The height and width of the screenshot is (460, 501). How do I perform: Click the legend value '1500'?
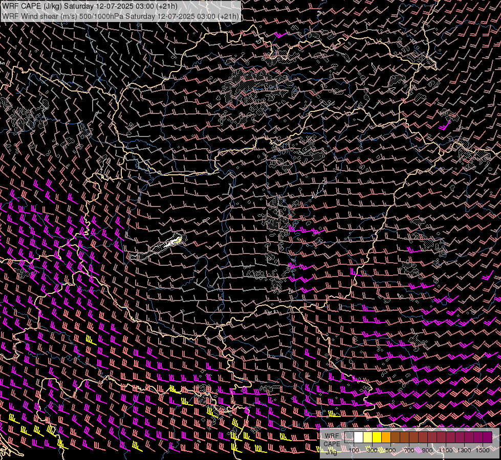(x=483, y=450)
